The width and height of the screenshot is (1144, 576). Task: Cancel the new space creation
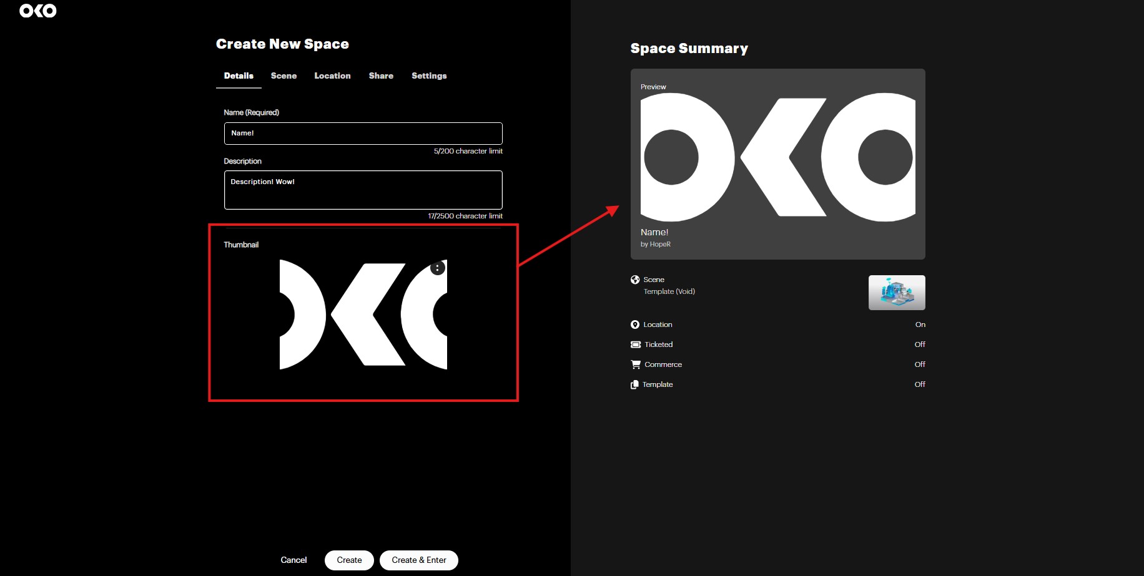(x=293, y=560)
